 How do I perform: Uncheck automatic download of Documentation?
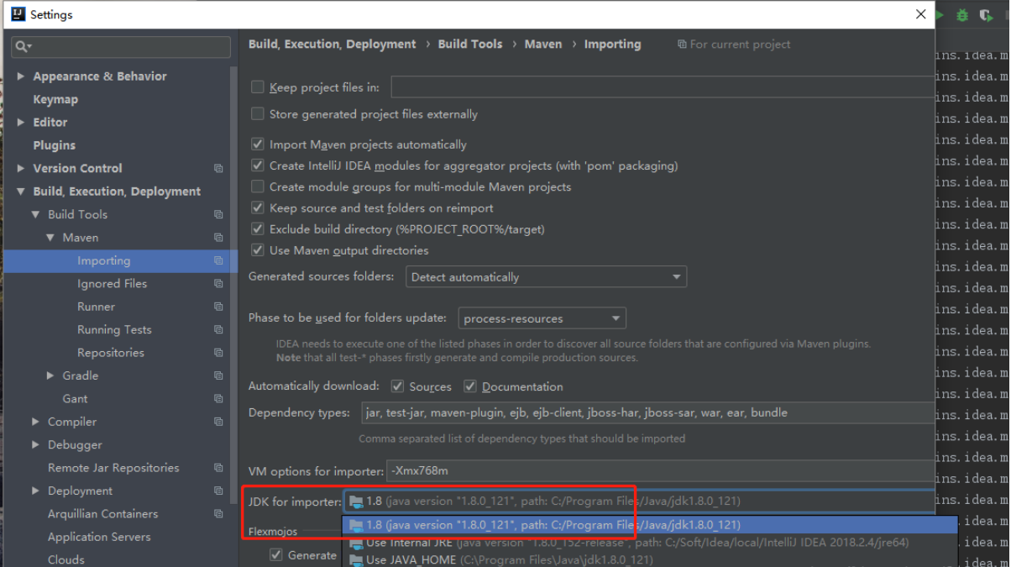(470, 386)
